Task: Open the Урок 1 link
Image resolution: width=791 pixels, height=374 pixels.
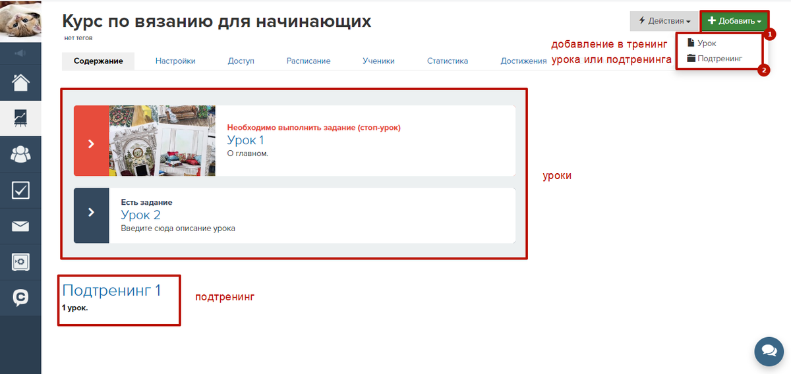Action: click(x=245, y=140)
